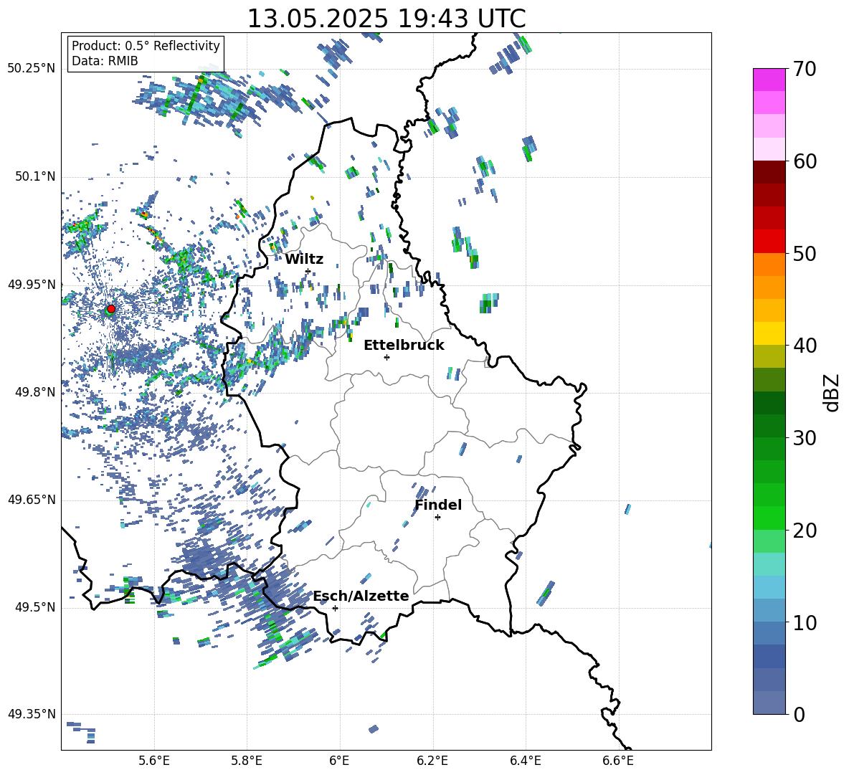This screenshot has height=775, width=849.
Task: Click the bright green swatch at 20 dBZ
Action: [x=769, y=518]
